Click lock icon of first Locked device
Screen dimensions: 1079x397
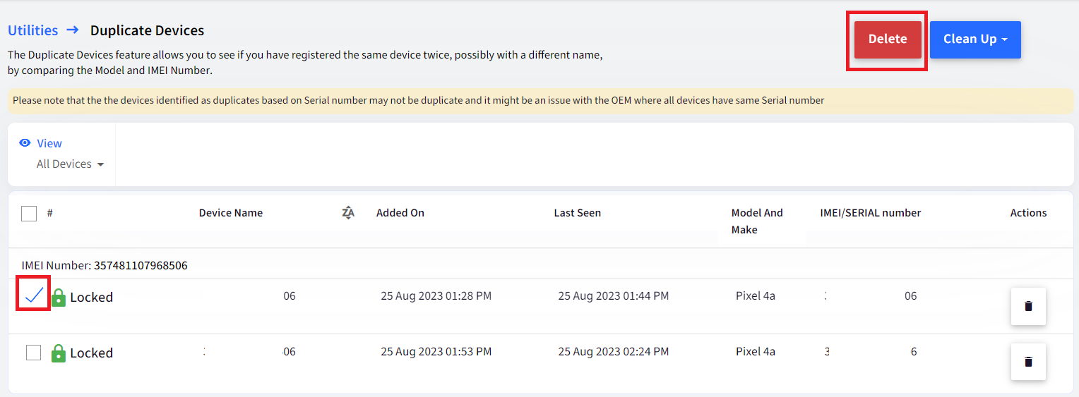tap(59, 297)
